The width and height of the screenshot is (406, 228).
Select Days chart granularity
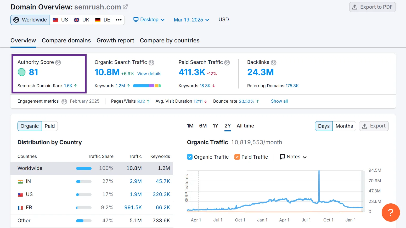click(324, 126)
